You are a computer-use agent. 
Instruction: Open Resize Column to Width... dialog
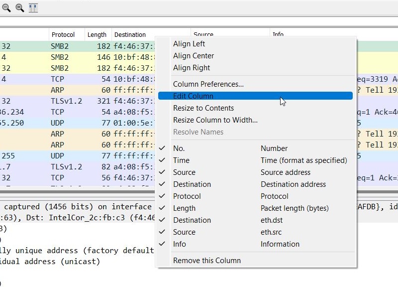[x=215, y=120]
